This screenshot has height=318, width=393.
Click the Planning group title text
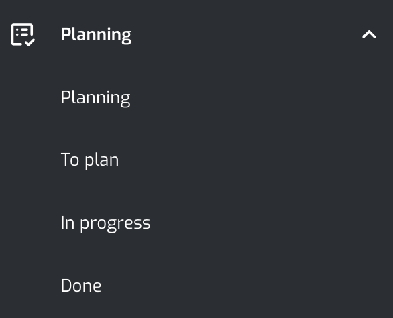(96, 35)
